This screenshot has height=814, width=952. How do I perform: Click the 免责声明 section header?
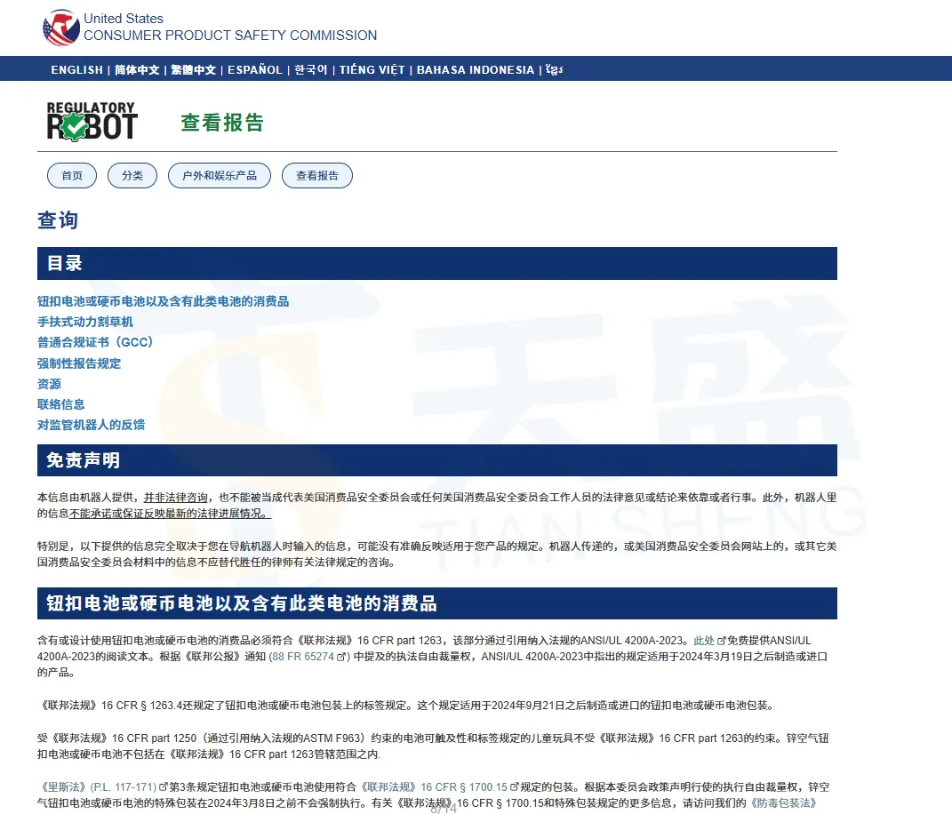pos(437,460)
